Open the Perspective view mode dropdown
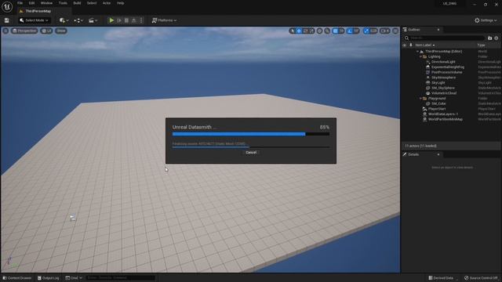The image size is (502, 282). 24,31
